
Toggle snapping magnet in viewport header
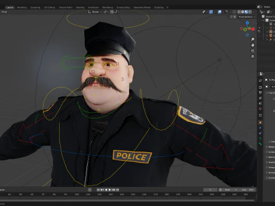click(112, 12)
